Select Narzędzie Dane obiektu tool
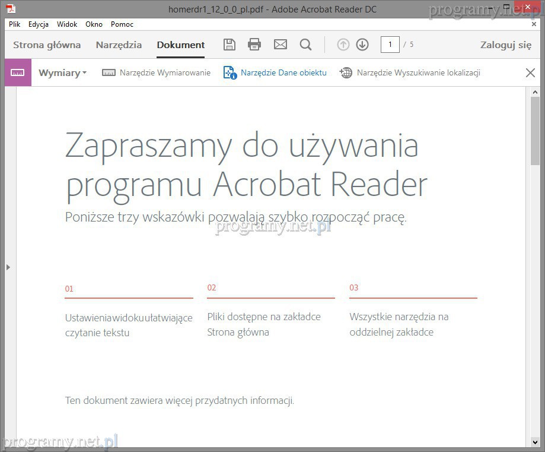 [275, 72]
